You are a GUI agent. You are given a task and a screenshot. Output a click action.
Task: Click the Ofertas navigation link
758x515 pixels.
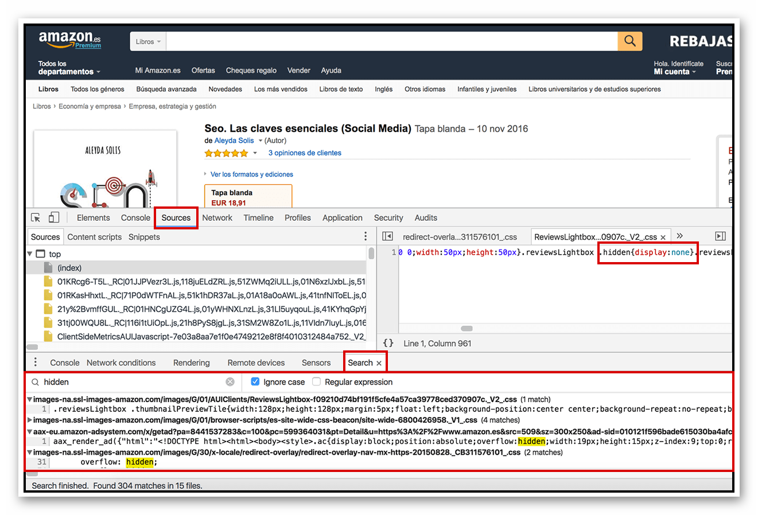click(203, 71)
